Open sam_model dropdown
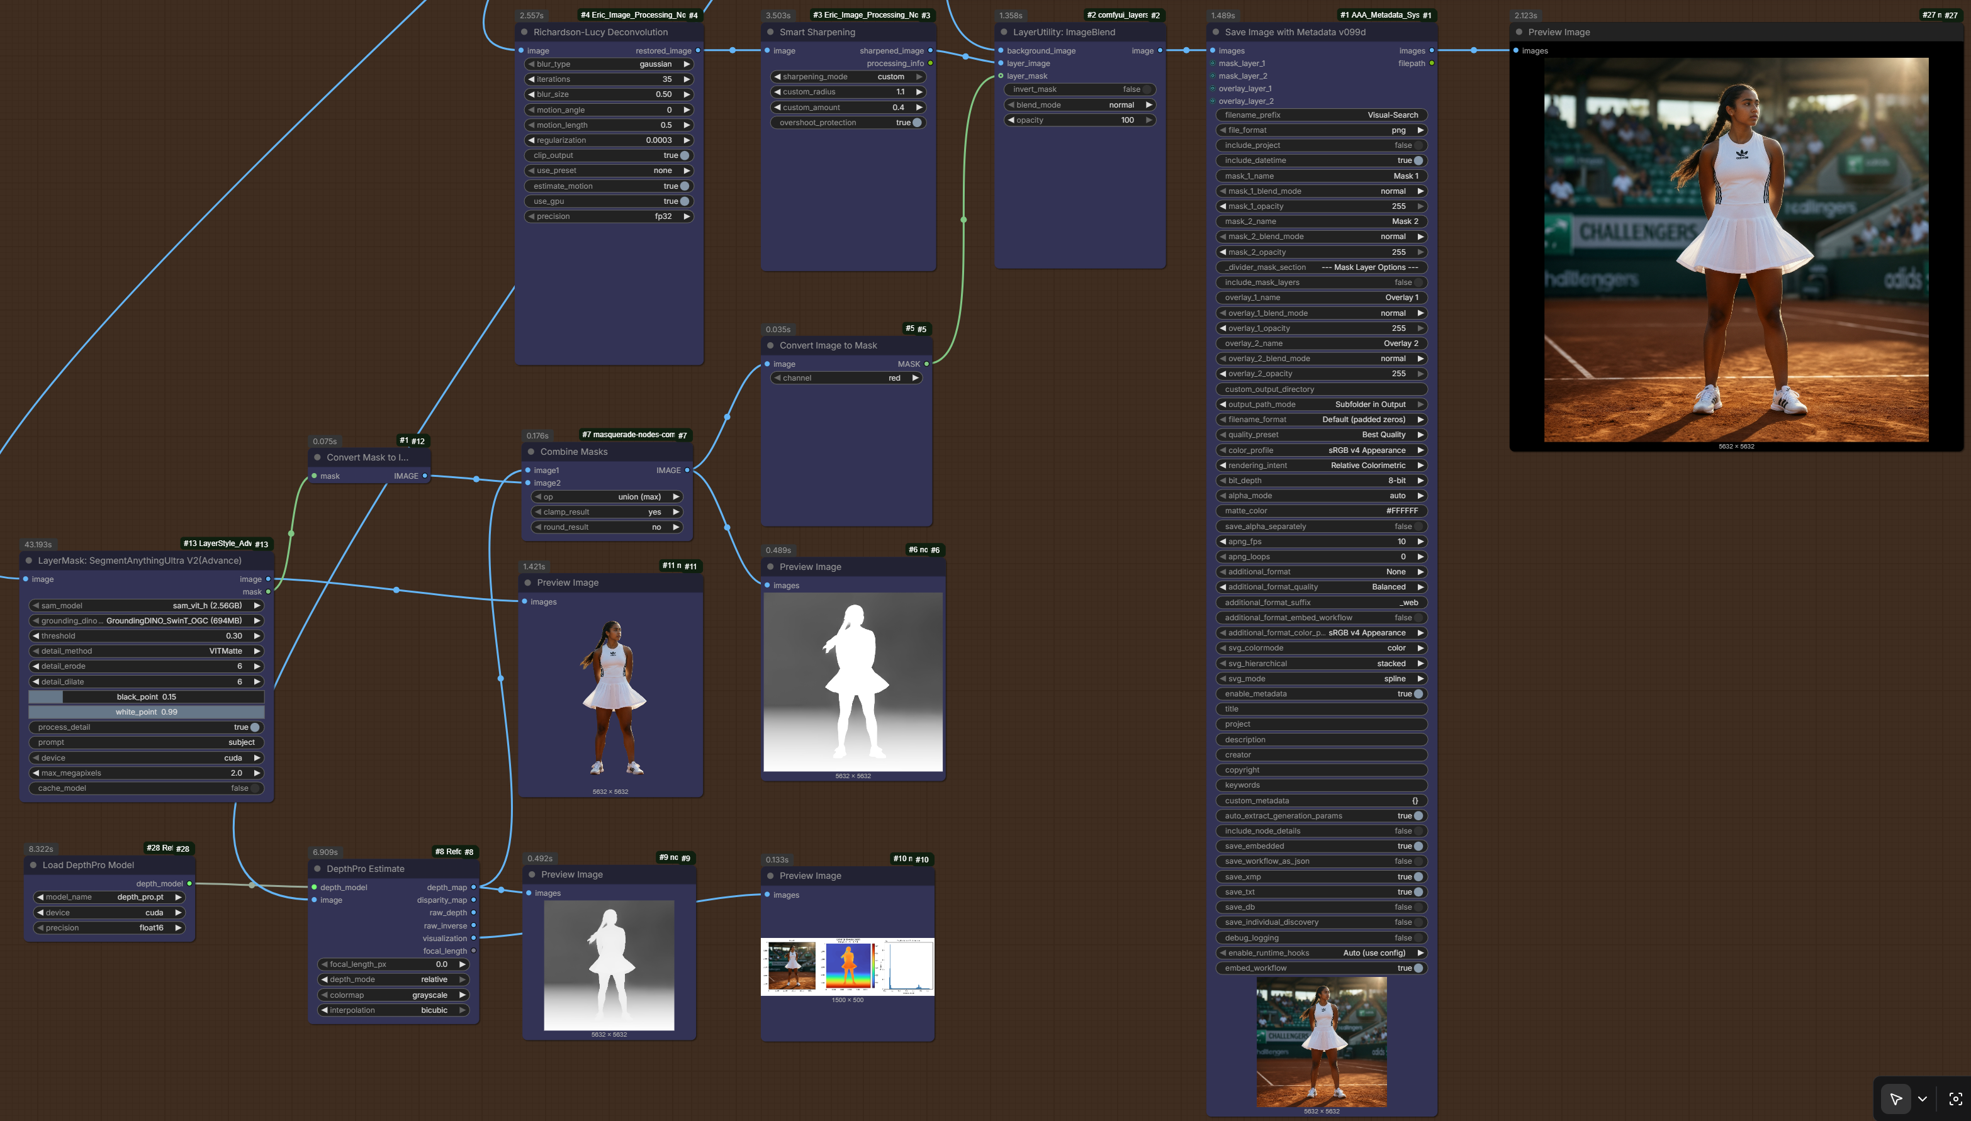 [x=147, y=605]
